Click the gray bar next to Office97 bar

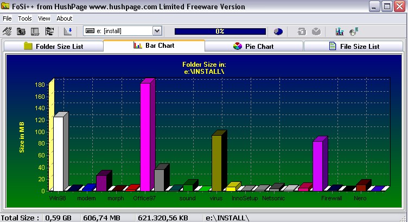(160, 180)
